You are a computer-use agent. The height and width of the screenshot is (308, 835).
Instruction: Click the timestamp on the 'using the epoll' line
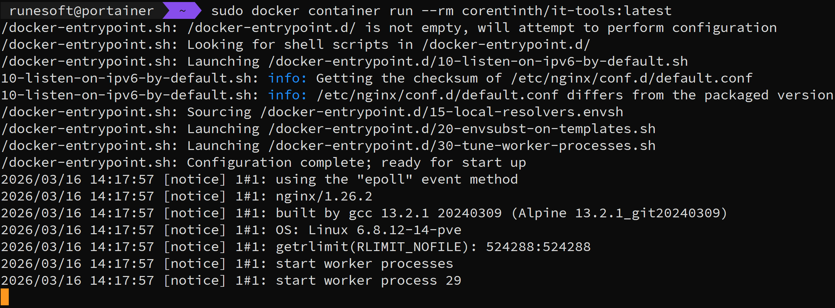78,179
